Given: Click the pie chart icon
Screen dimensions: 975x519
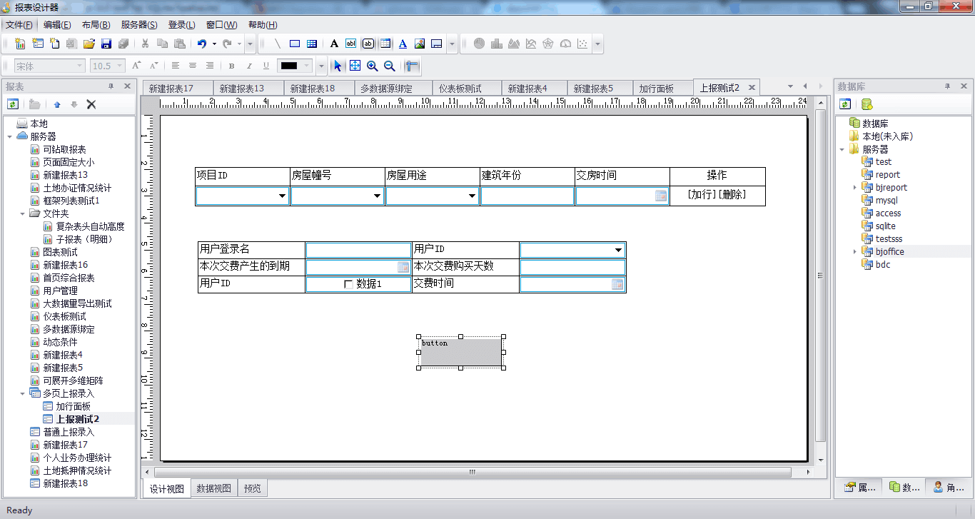Looking at the screenshot, I should click(x=479, y=44).
